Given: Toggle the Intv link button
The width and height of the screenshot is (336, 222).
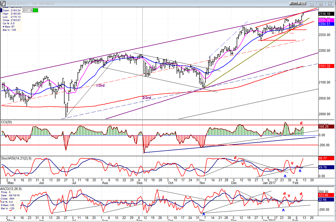Looking at the screenshot, I should tap(302, 3).
